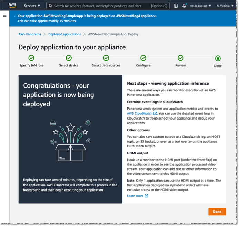
Task: Open the CloudShell terminal icon
Action: coord(176,6)
